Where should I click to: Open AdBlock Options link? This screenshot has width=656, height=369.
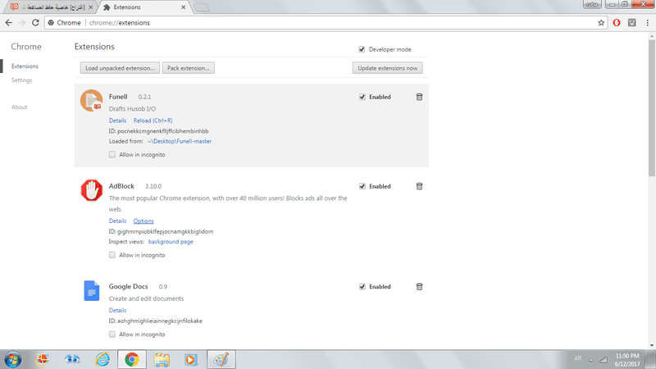click(x=143, y=221)
